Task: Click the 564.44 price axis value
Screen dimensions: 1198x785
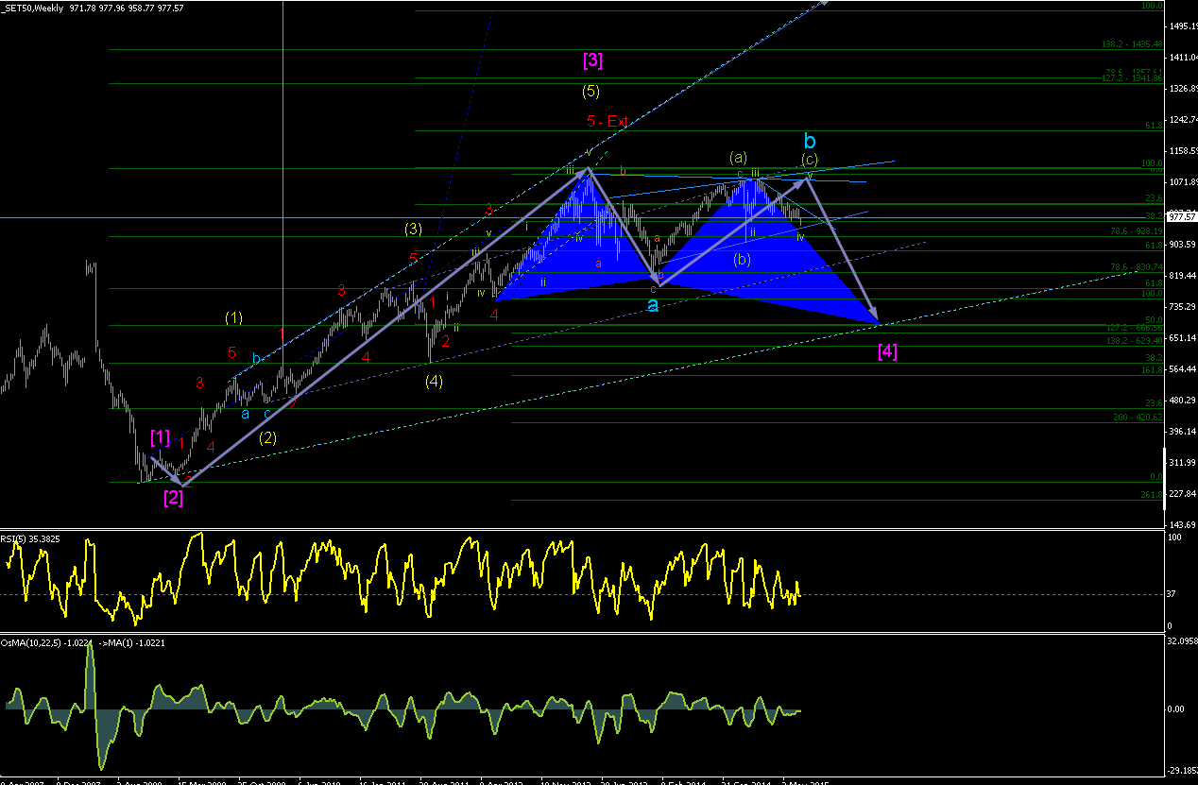Action: pyautogui.click(x=1182, y=369)
